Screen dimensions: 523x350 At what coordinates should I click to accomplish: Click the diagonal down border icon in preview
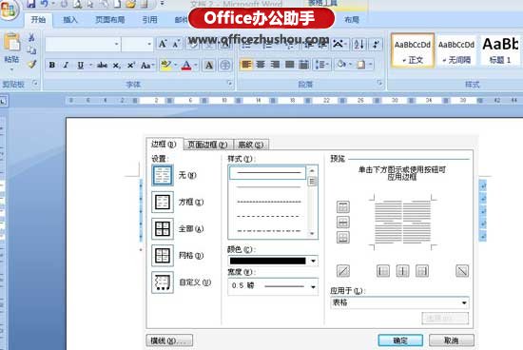pos(462,271)
